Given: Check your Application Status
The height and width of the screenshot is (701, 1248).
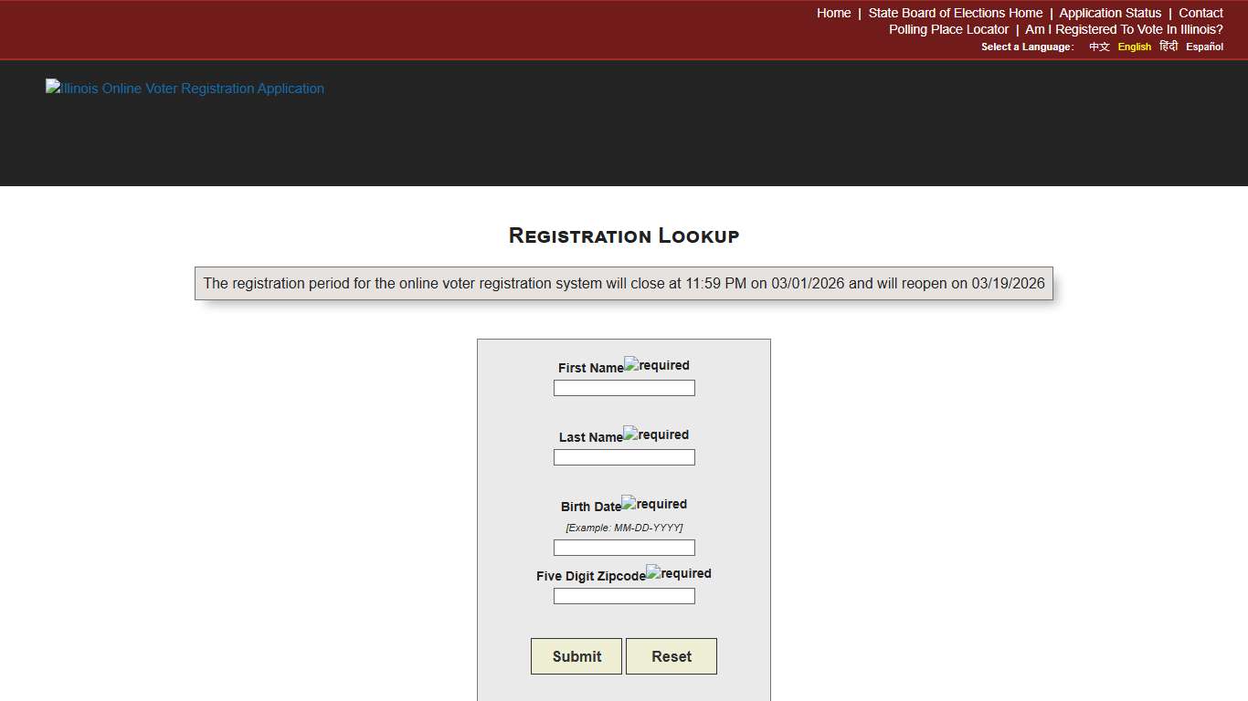Looking at the screenshot, I should pos(1109,13).
